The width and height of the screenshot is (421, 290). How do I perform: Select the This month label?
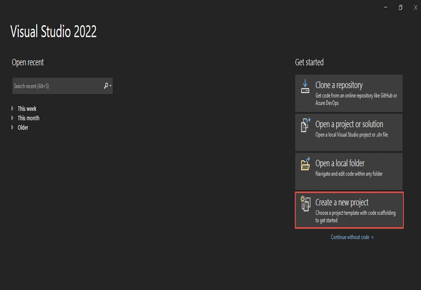(x=28, y=118)
